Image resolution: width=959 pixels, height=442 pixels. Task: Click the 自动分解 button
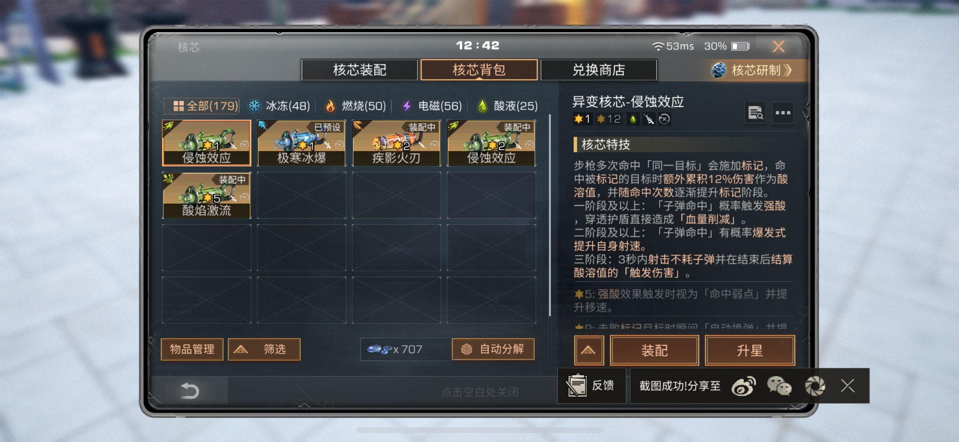pos(493,349)
